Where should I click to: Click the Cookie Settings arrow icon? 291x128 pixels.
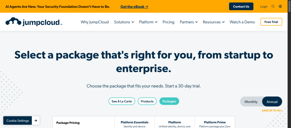(x=36, y=121)
